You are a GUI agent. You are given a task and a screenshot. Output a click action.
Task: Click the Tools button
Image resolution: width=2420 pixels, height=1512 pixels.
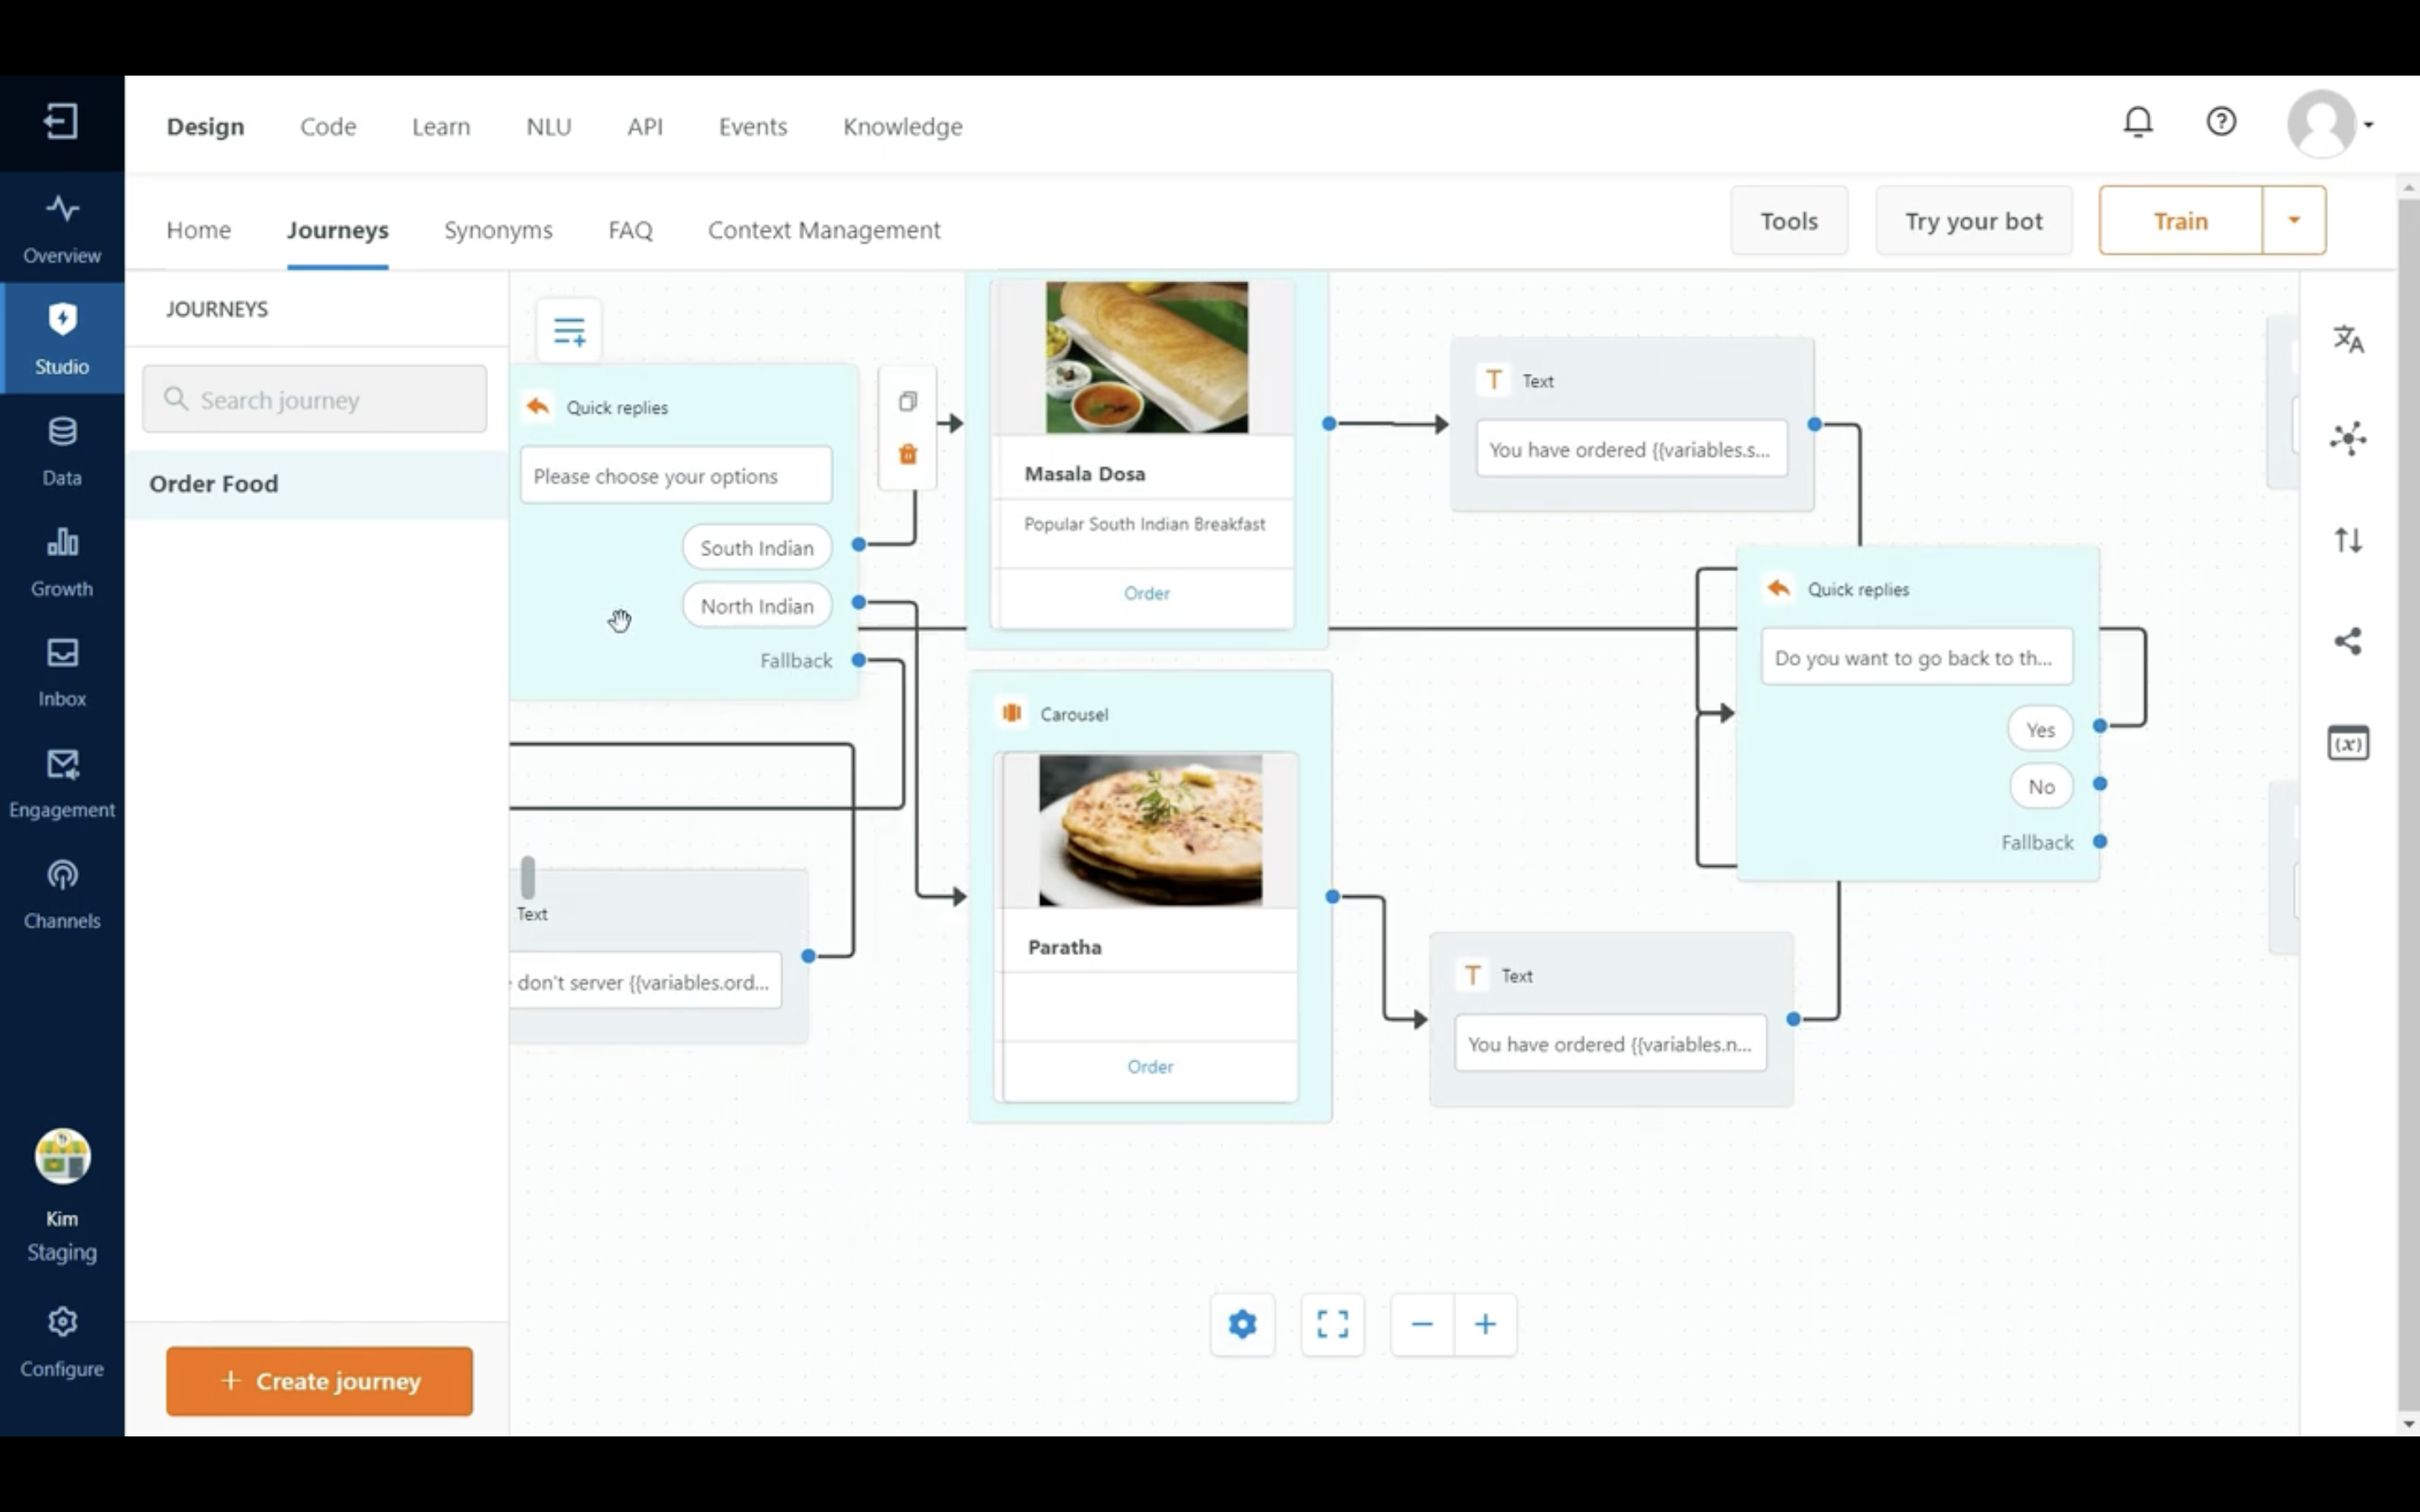[1789, 221]
